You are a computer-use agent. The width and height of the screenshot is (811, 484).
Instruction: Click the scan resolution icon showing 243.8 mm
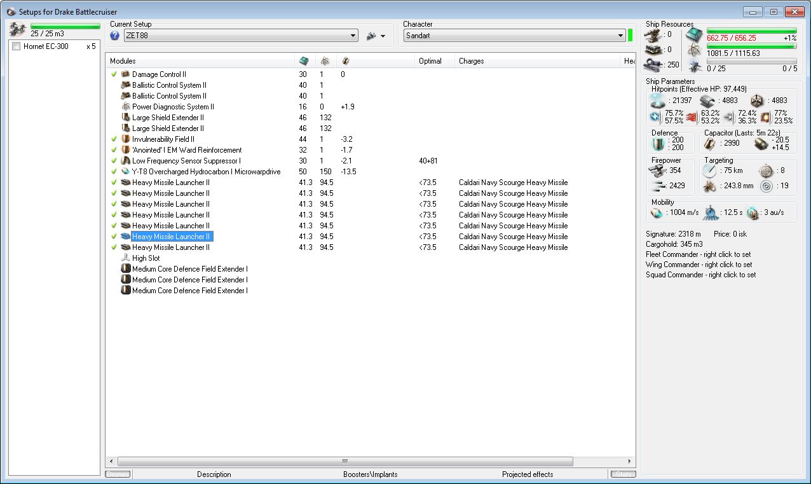pyautogui.click(x=711, y=186)
